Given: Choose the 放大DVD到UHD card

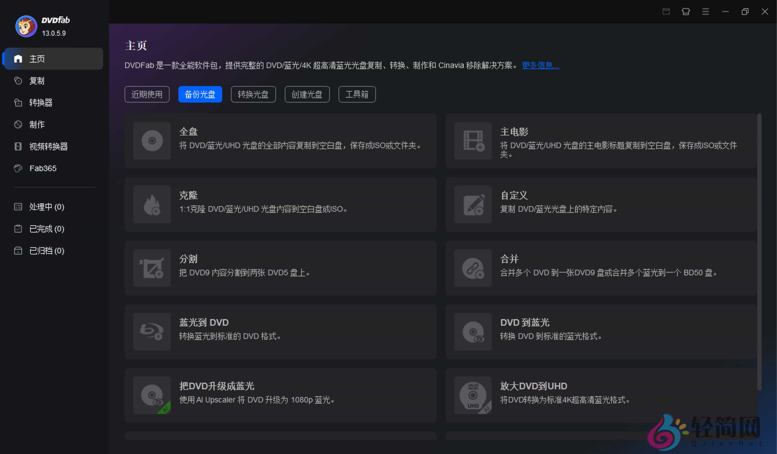Looking at the screenshot, I should point(601,395).
